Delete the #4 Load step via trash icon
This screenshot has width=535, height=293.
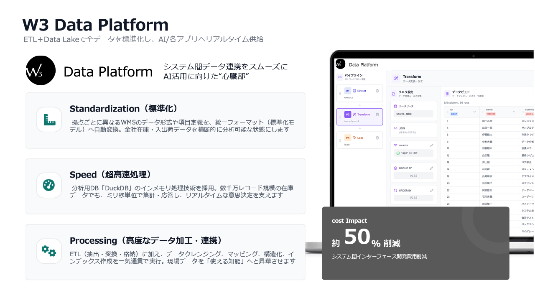tap(377, 138)
